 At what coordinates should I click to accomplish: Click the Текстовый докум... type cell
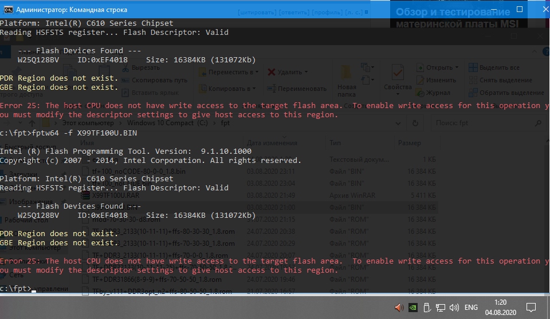pyautogui.click(x=359, y=159)
